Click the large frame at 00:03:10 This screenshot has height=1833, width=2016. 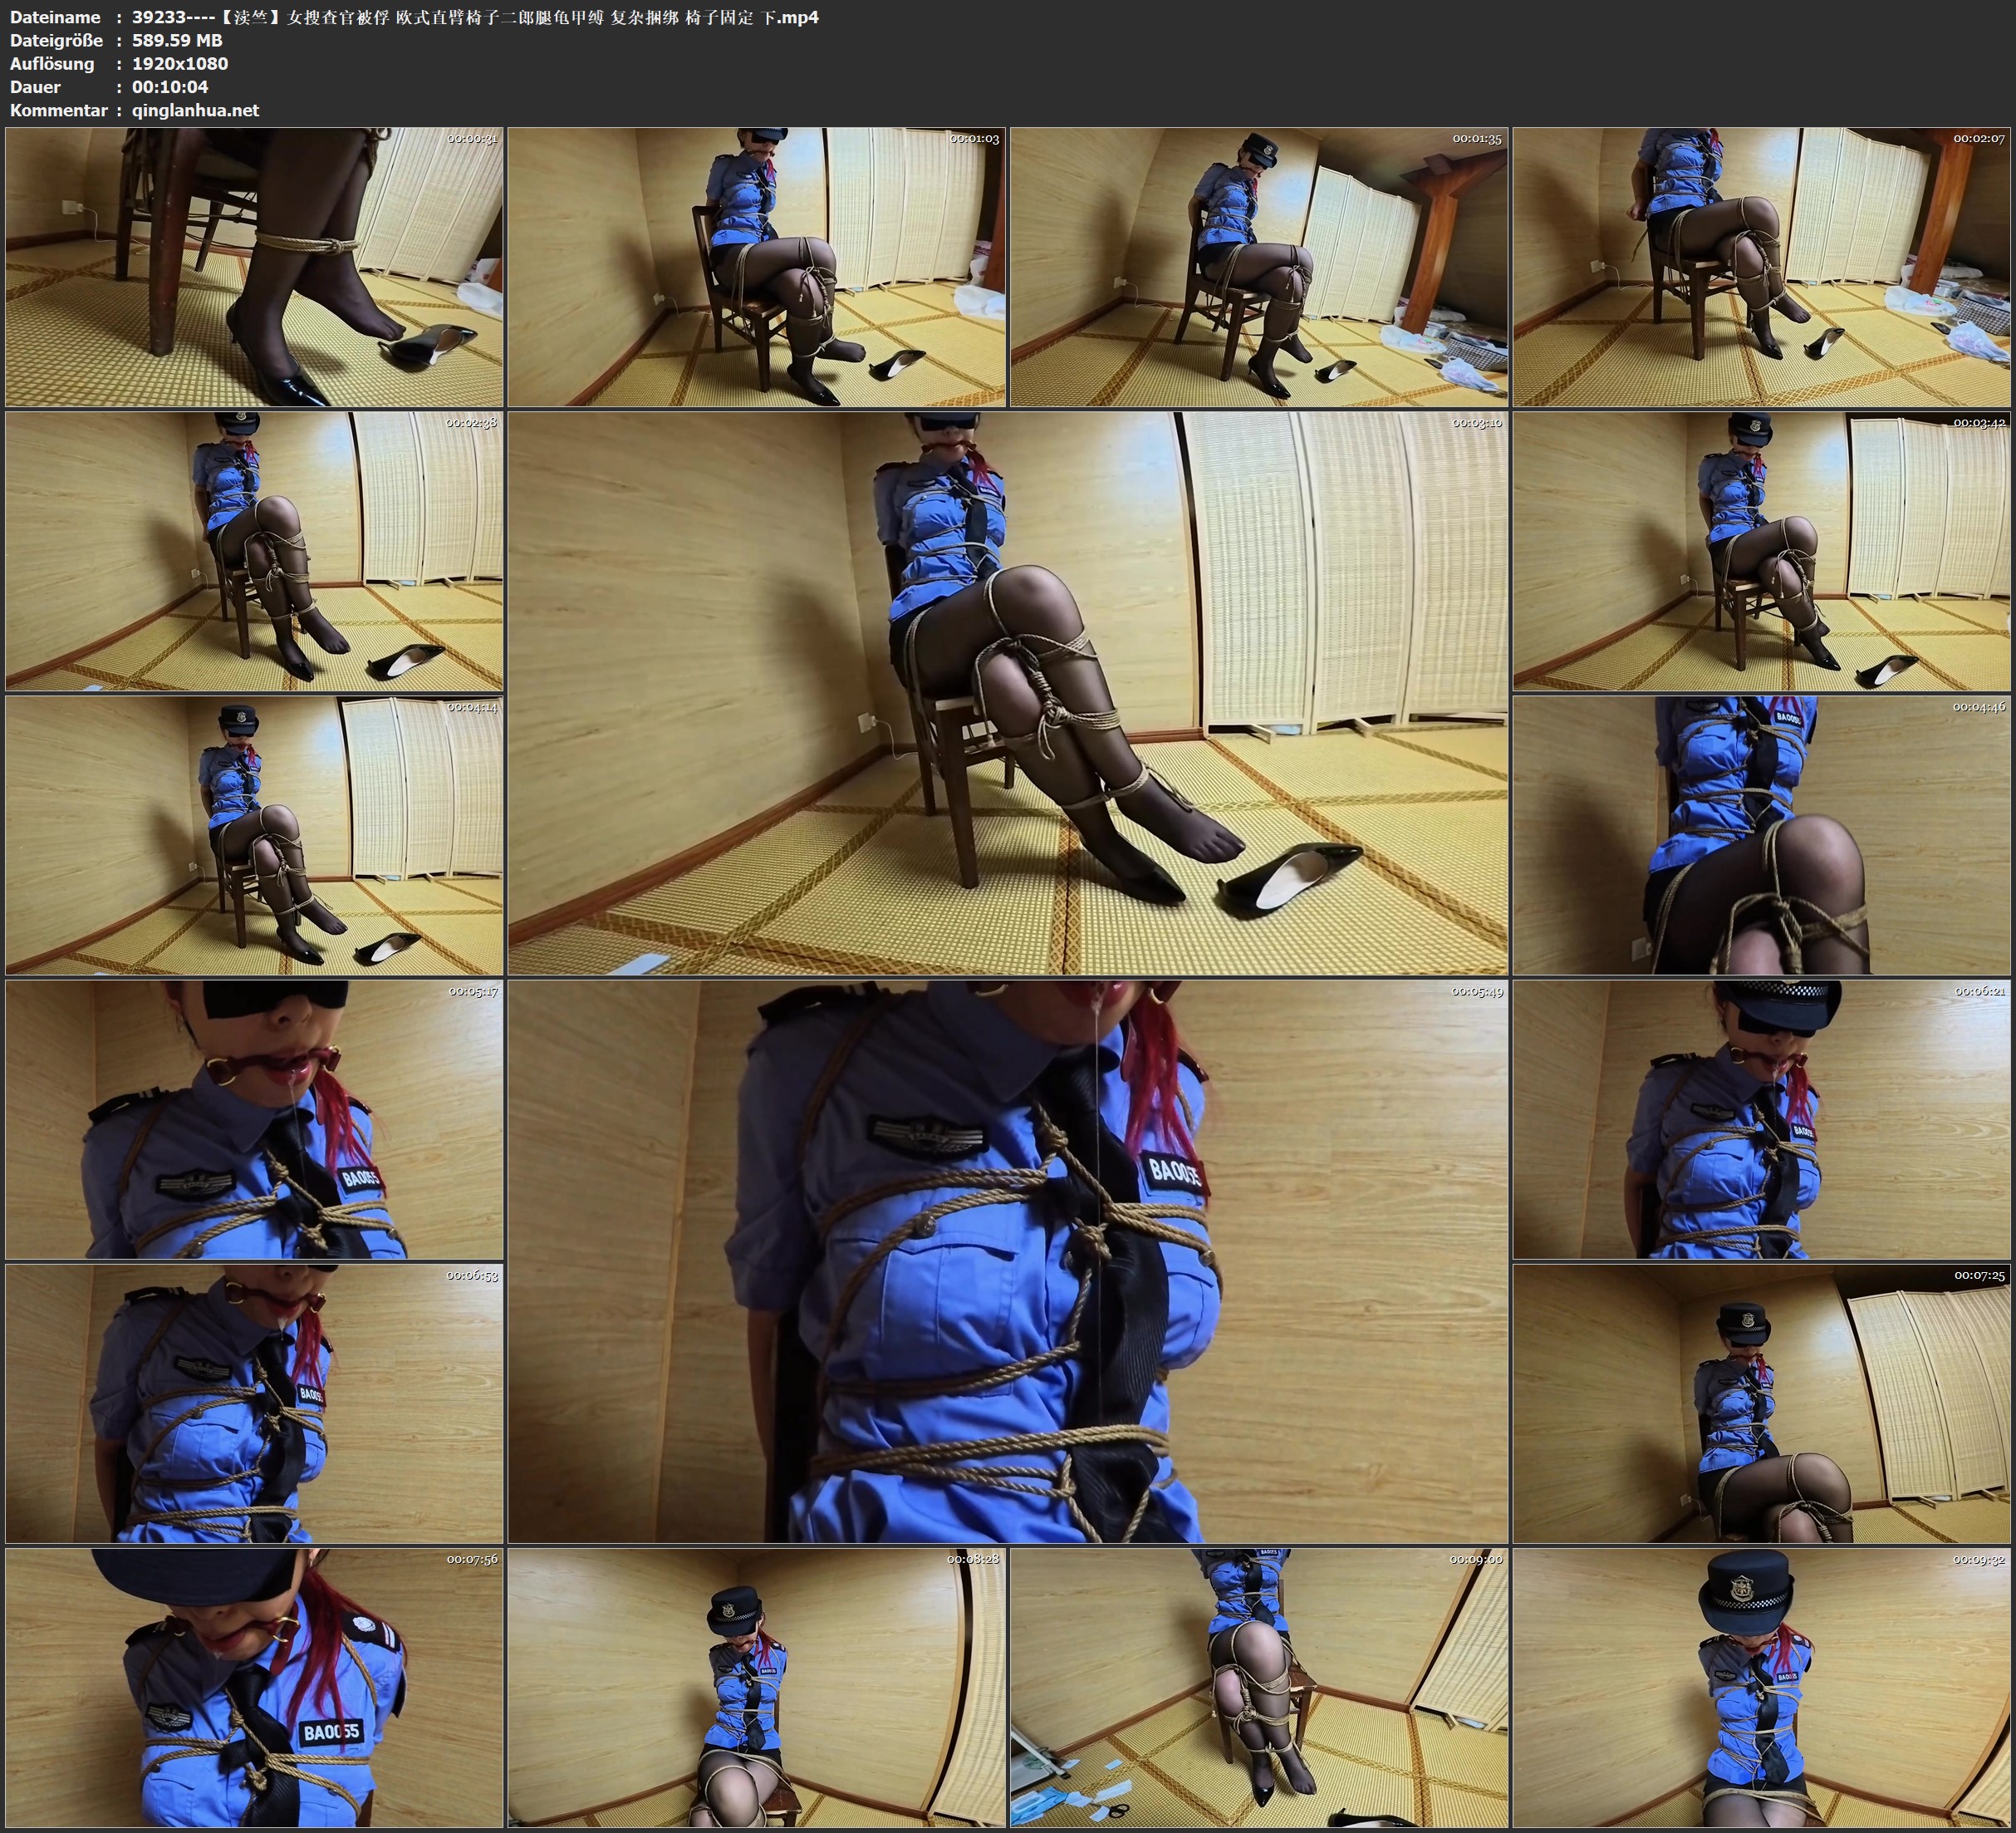pos(1007,692)
